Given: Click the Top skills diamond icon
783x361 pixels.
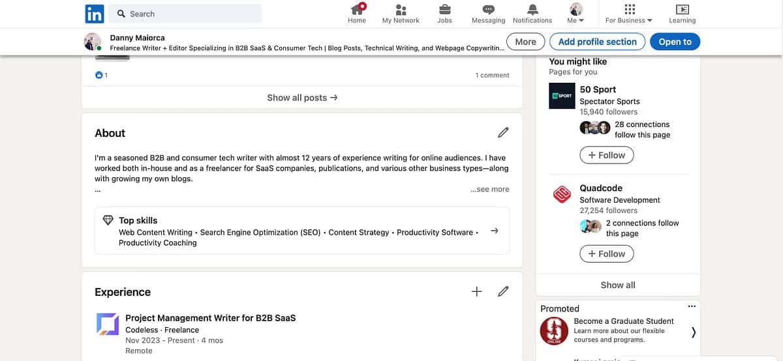Looking at the screenshot, I should pyautogui.click(x=108, y=220).
